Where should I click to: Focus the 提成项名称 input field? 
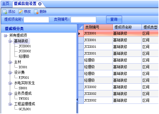point(36,20)
